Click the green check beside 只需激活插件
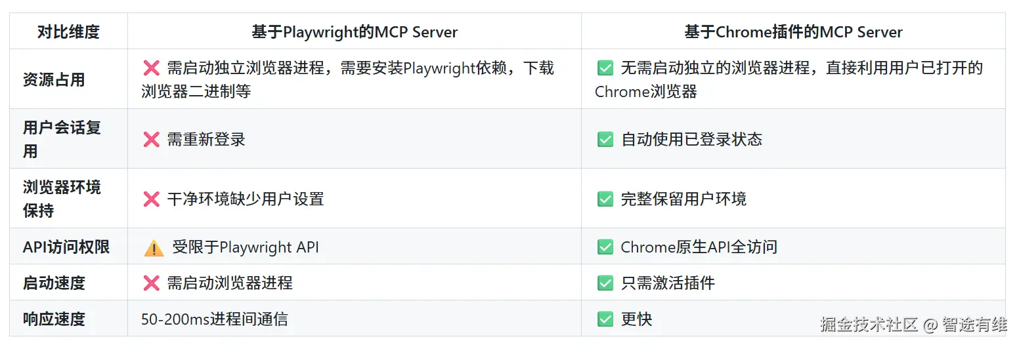This screenshot has height=345, width=1019. click(x=605, y=283)
